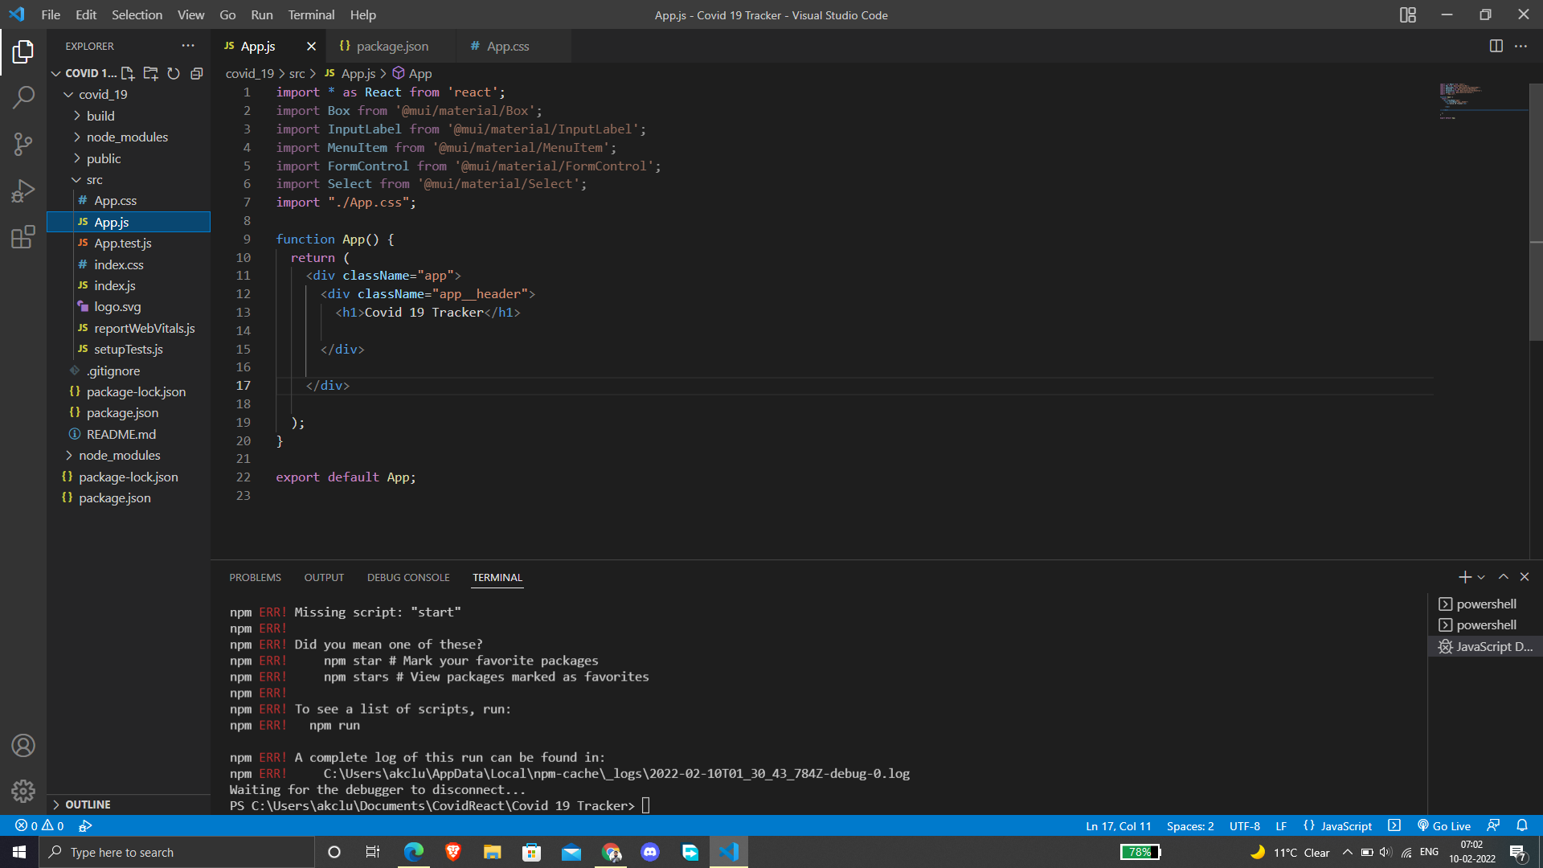Screen dimensions: 1543x868
Task: Switch to the App.css editor tab
Action: pyautogui.click(x=514, y=47)
